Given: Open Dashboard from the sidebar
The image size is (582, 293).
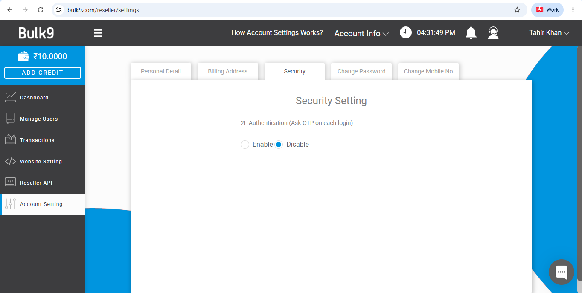Looking at the screenshot, I should click(x=43, y=97).
